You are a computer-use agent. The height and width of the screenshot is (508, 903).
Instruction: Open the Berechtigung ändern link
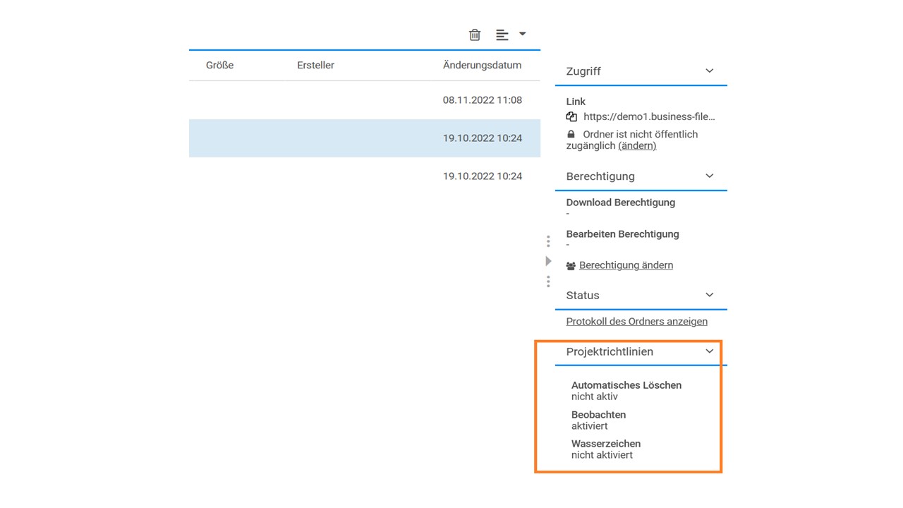coord(626,265)
